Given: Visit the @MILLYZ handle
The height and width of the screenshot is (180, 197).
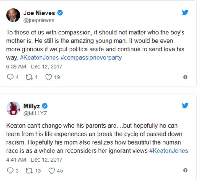Looking at the screenshot, I should pos(35,114).
